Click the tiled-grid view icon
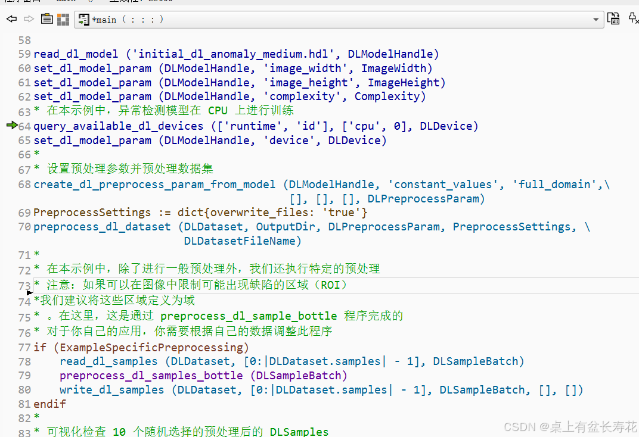 pyautogui.click(x=63, y=18)
